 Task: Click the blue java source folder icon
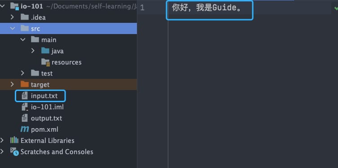pos(45,51)
